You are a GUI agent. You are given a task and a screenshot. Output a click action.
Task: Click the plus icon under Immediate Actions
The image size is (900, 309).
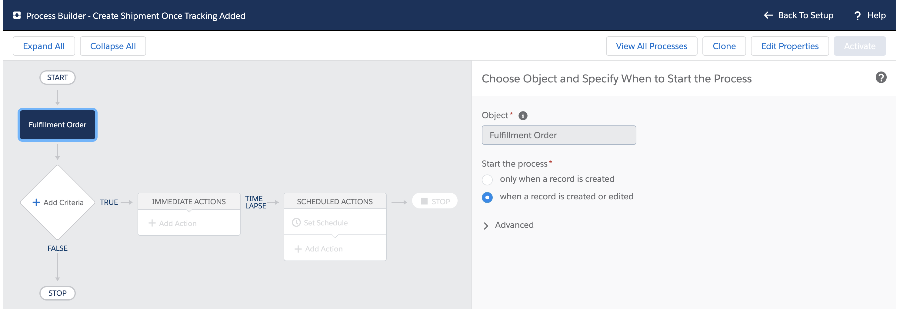152,223
